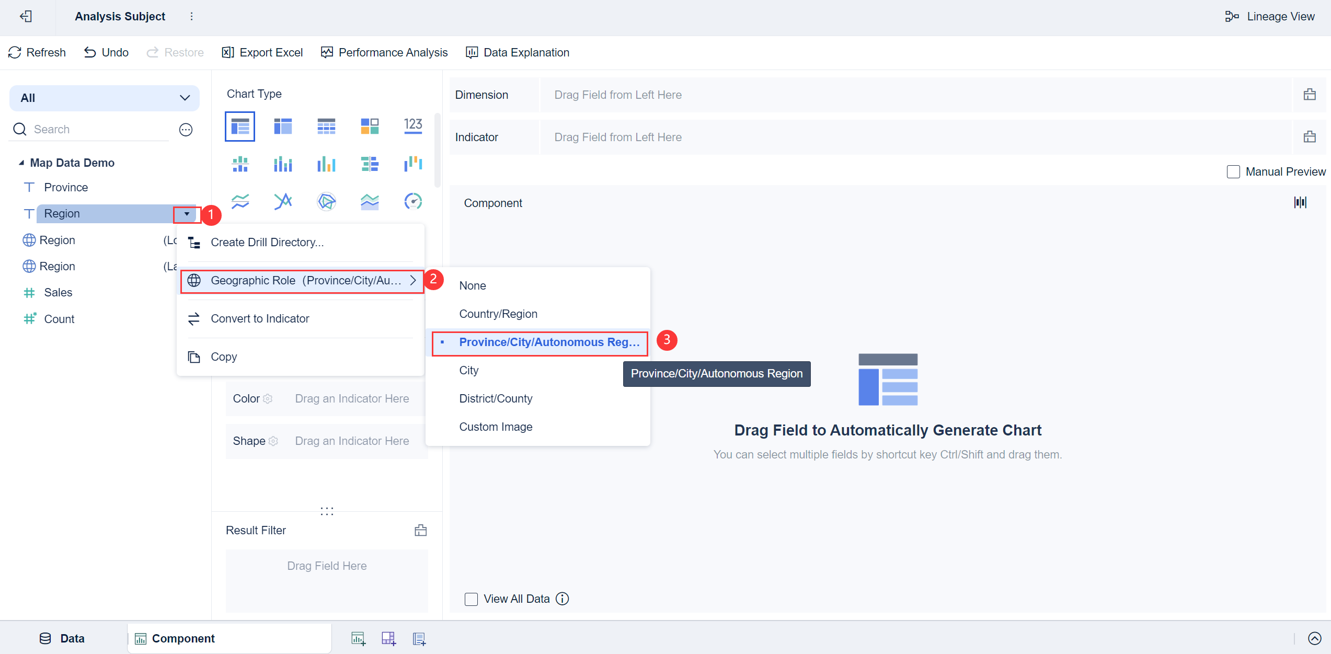Click the Indicator row clear icon
Viewport: 1331px width, 654px height.
1310,137
